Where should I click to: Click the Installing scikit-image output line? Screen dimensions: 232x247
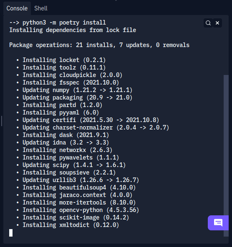tap(73, 217)
